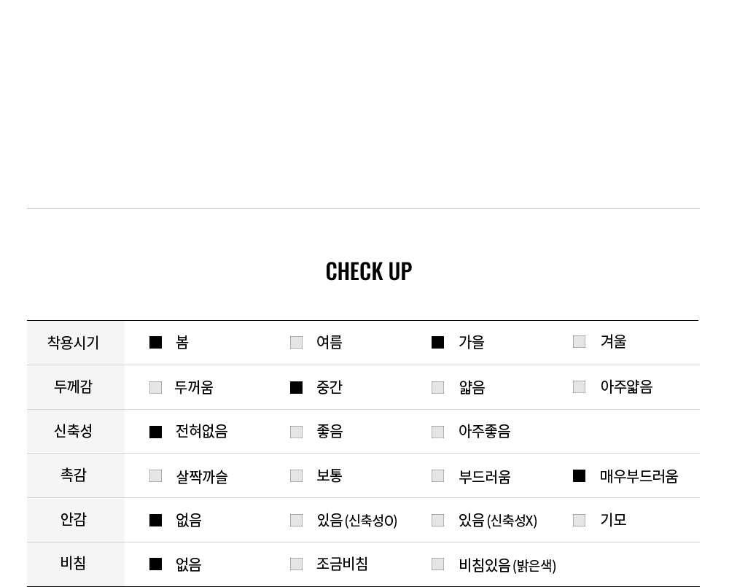The width and height of the screenshot is (729, 587).
Task: Check the 봄 (spring) checkbox
Action: (155, 343)
